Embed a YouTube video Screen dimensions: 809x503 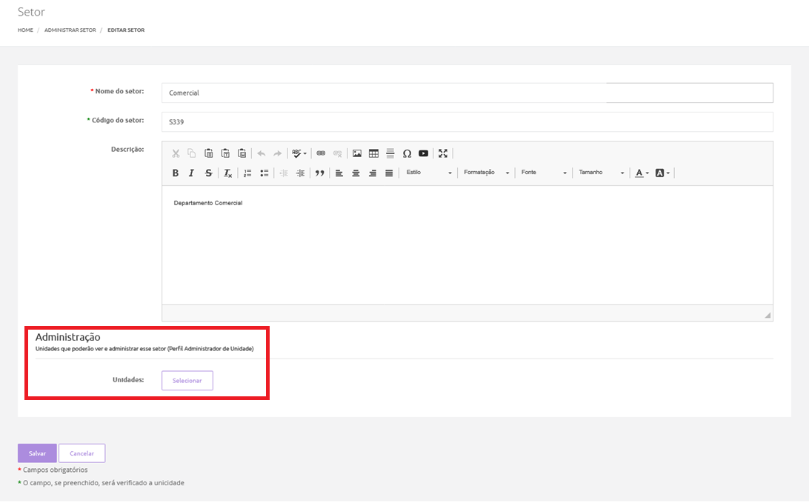pyautogui.click(x=423, y=153)
